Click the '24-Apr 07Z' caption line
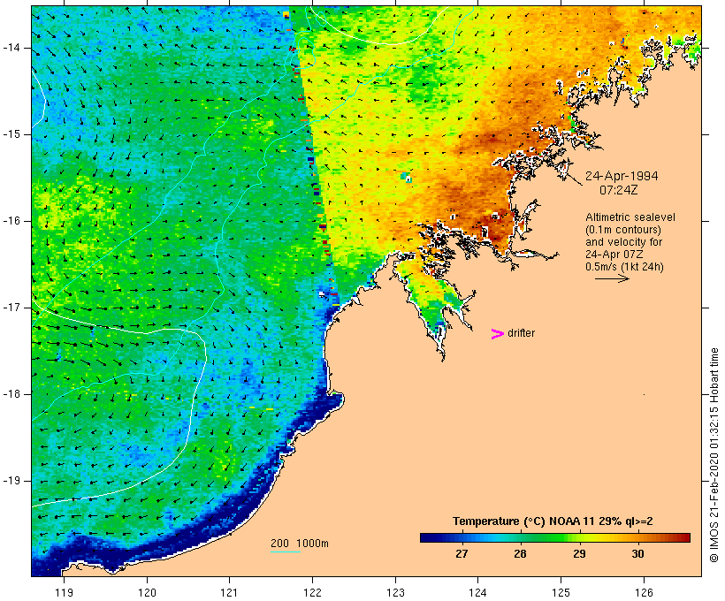Viewport: 725px width, 601px height. pyautogui.click(x=614, y=255)
